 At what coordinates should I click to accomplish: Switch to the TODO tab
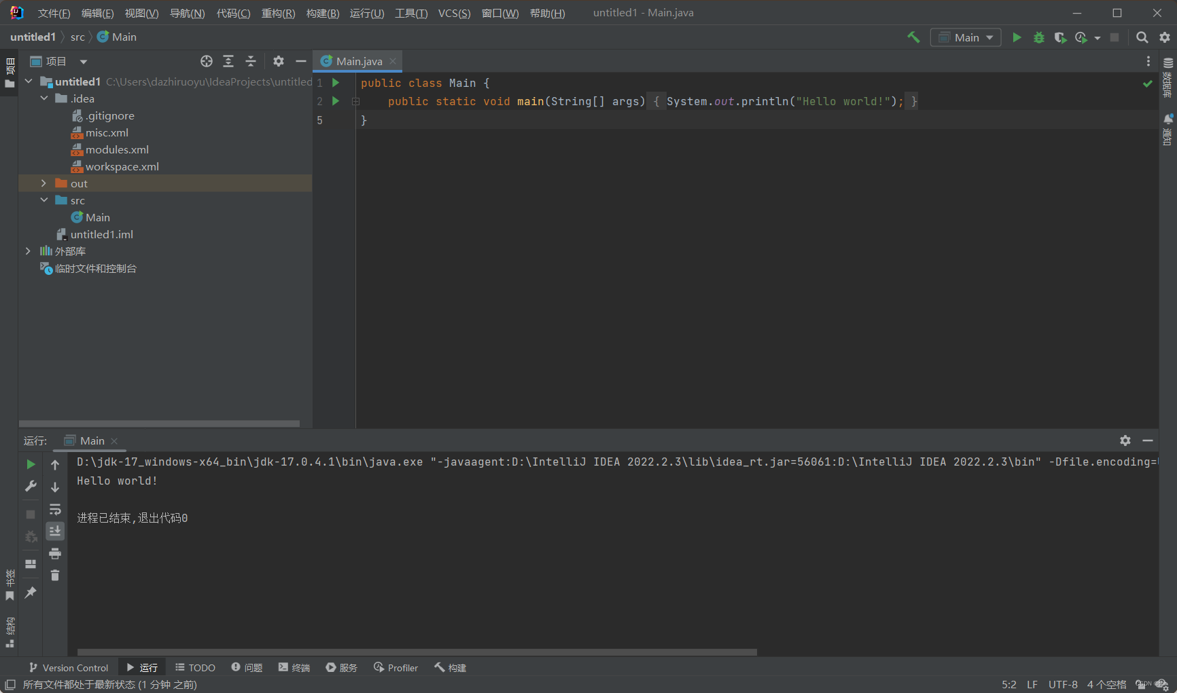click(x=195, y=667)
